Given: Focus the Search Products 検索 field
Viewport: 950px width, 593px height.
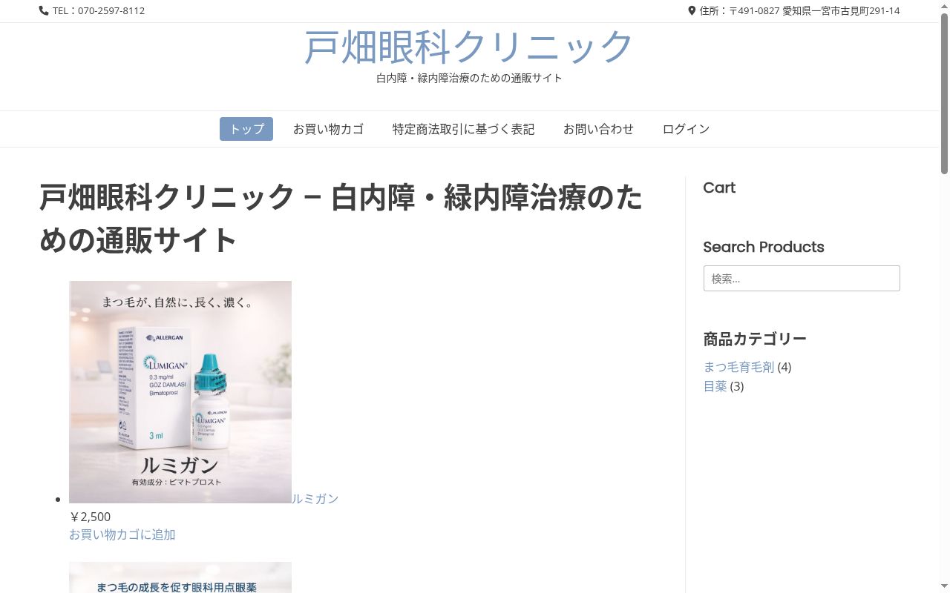Looking at the screenshot, I should coord(802,279).
